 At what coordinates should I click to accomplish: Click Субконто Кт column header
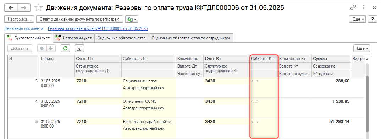[x=264, y=59]
